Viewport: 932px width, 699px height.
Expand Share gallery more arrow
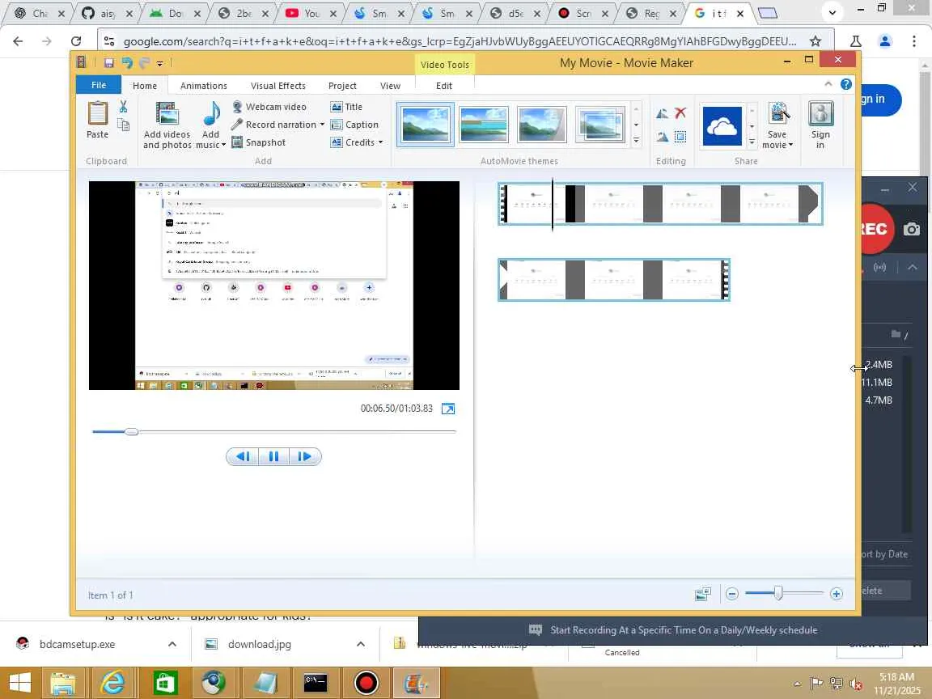tap(752, 142)
